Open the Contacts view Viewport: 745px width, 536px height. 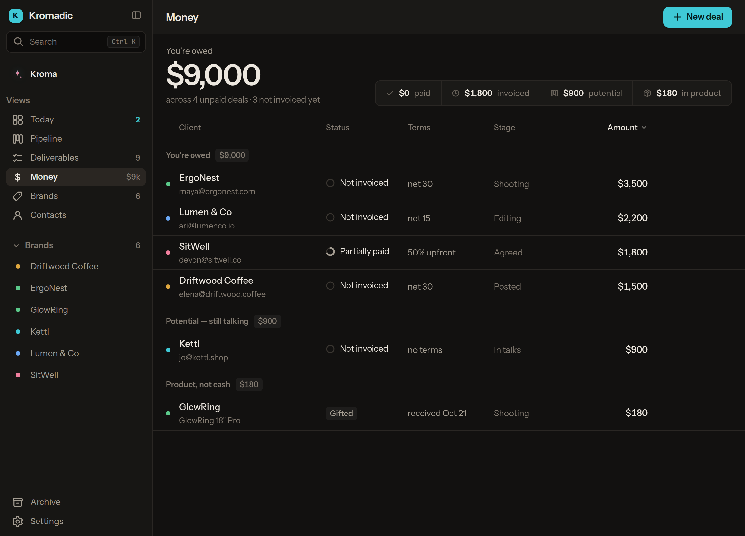[x=76, y=215]
